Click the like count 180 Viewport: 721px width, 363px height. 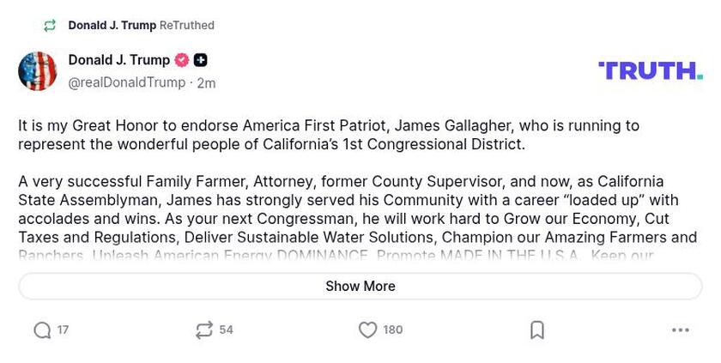[393, 330]
